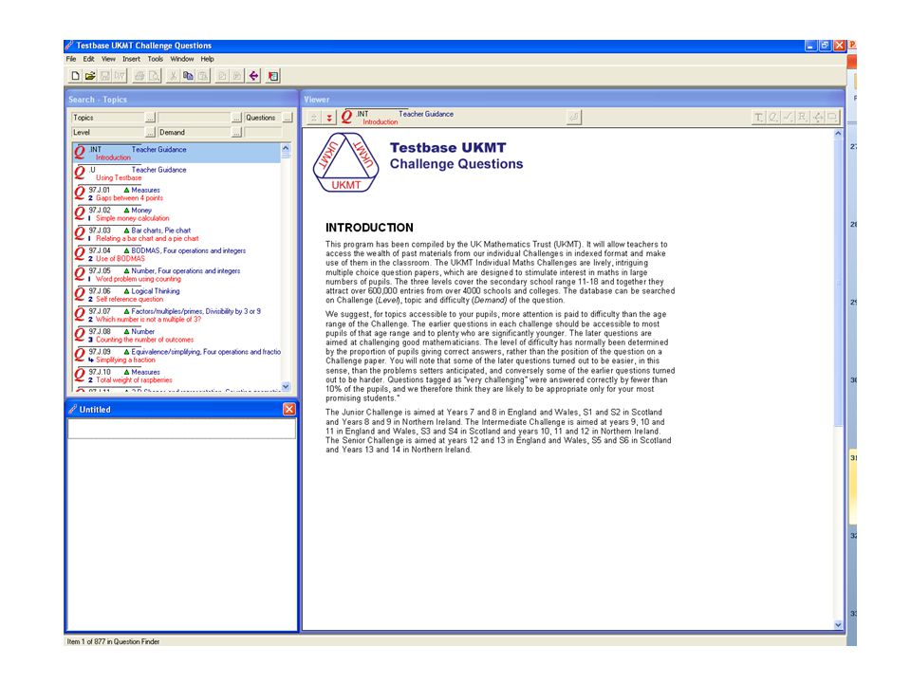Image resolution: width=911 pixels, height=683 pixels.
Task: Click the down arrow of the question list scrollbar
Action: point(286,386)
